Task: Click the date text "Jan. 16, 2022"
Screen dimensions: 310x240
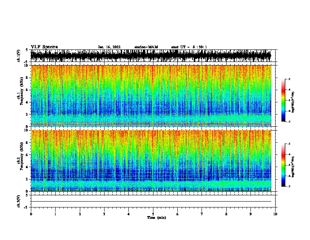Action: [x=109, y=47]
